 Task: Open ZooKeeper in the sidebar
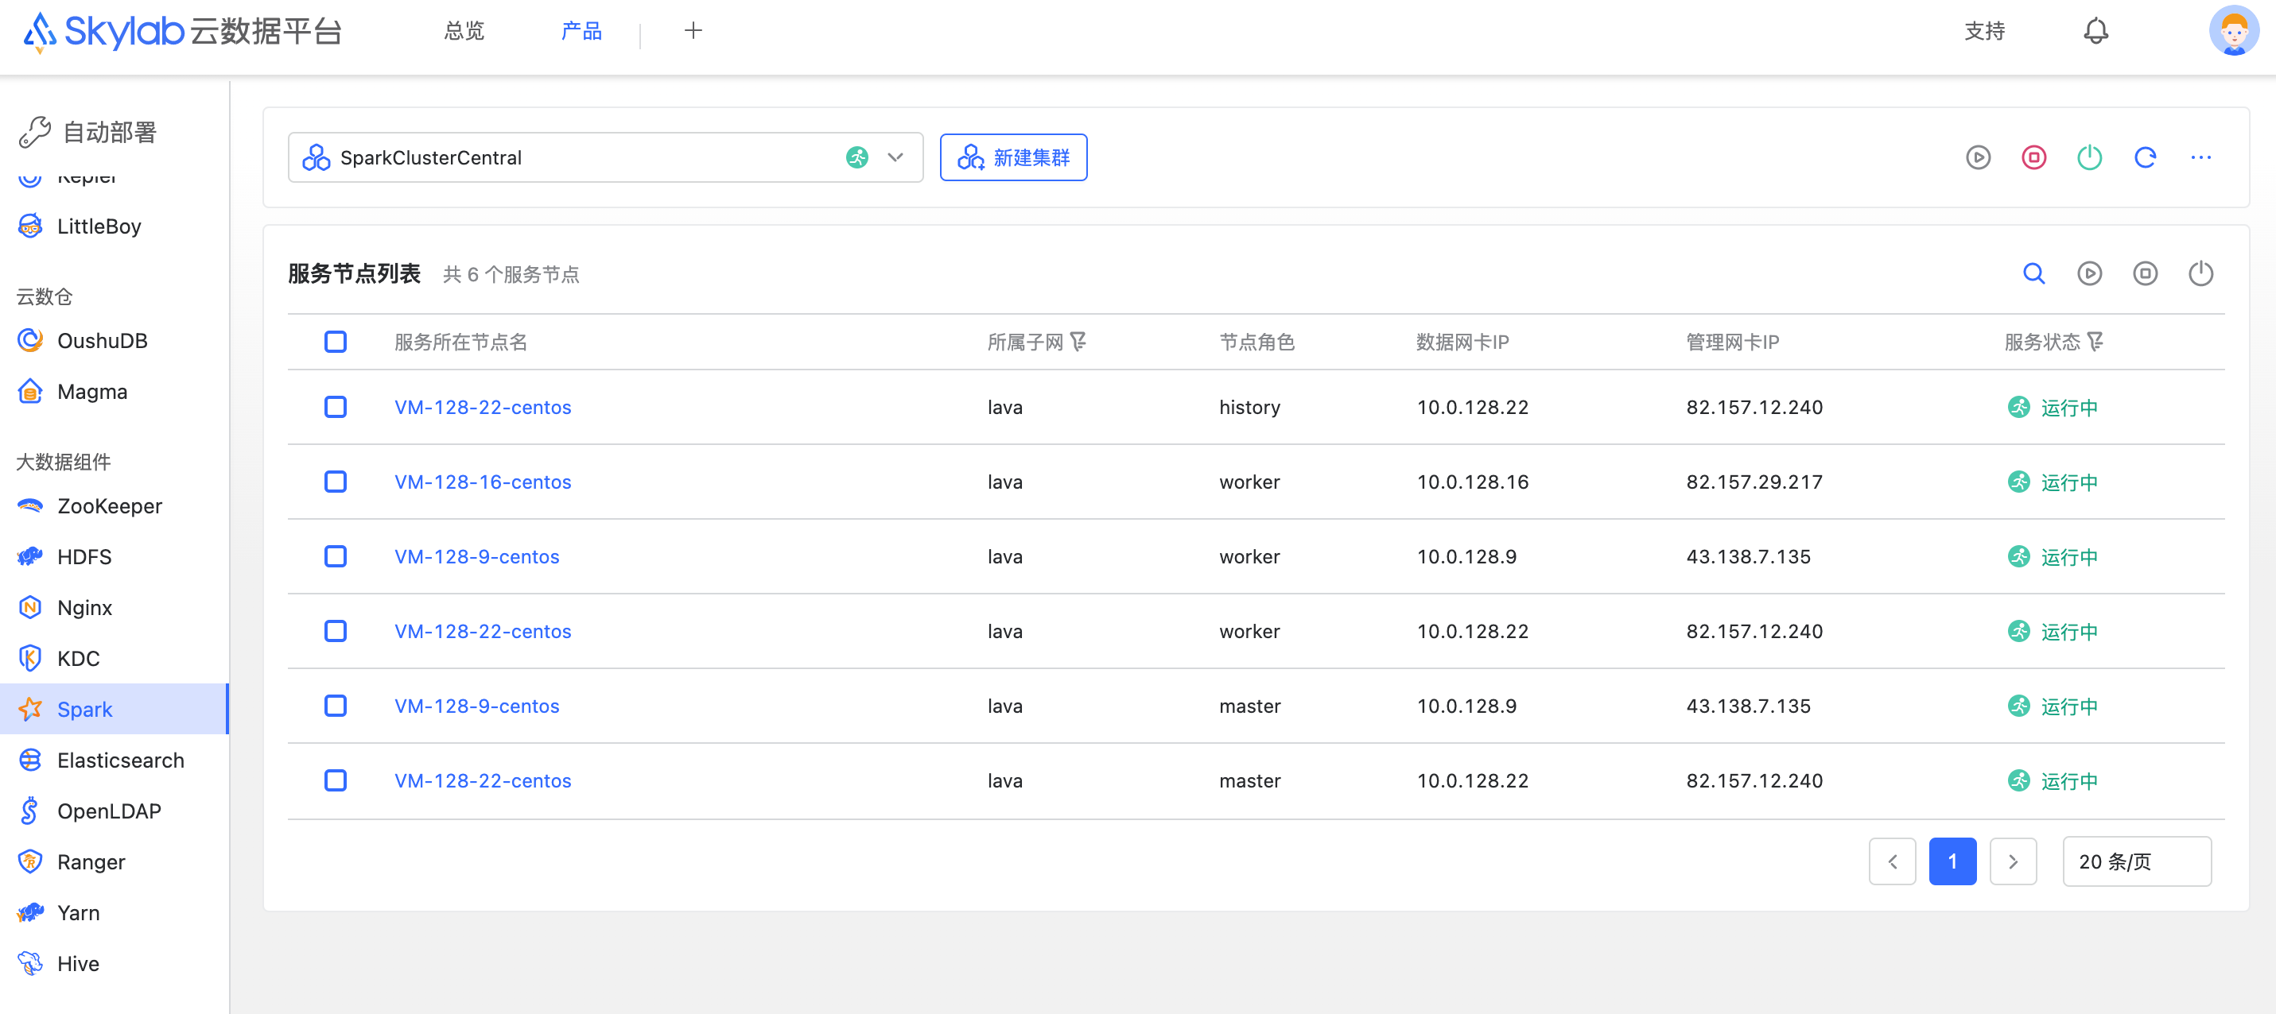tap(115, 506)
